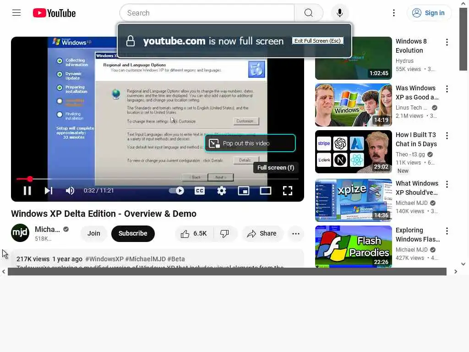Toggle the autoplay switch
The height and width of the screenshot is (352, 469).
click(176, 191)
